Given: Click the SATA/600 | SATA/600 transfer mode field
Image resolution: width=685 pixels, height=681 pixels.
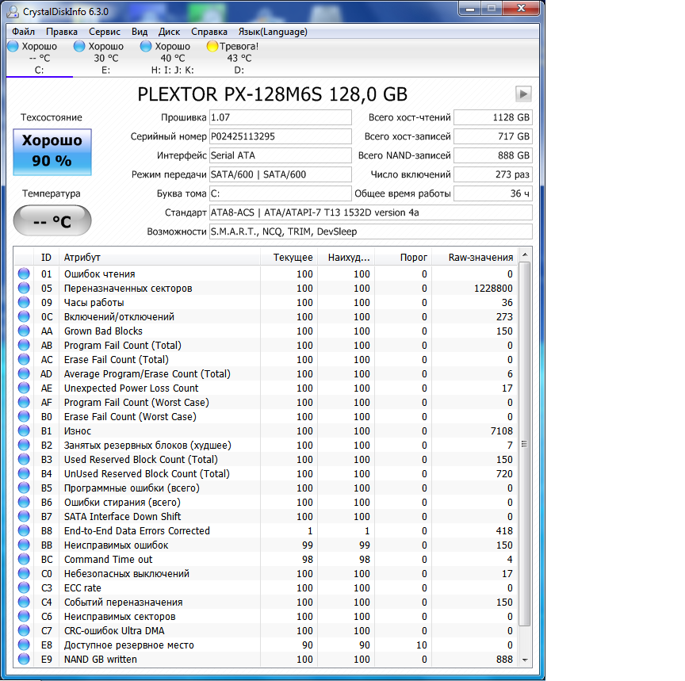Looking at the screenshot, I should tap(281, 174).
